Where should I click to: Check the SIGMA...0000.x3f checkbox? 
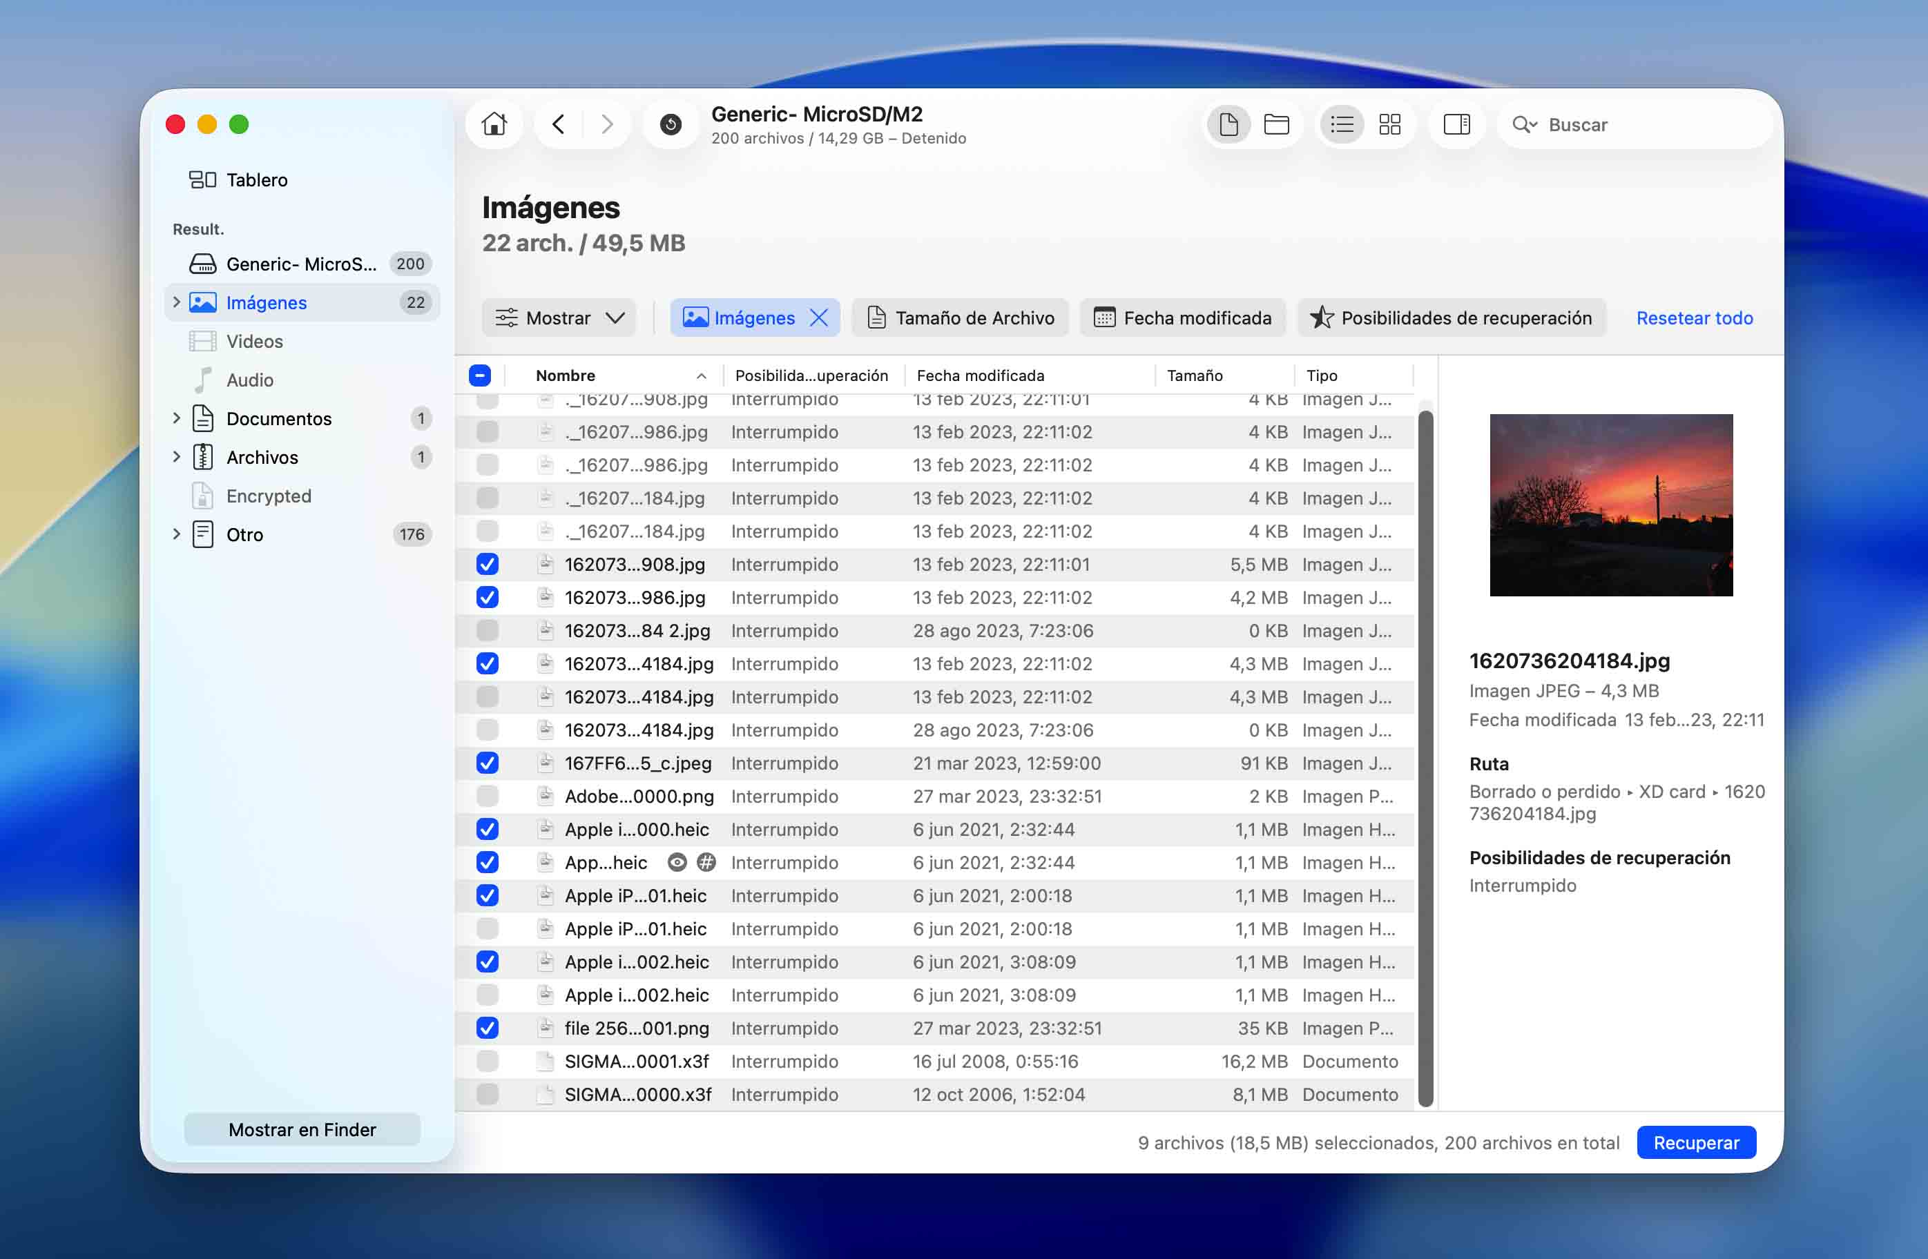pos(487,1095)
